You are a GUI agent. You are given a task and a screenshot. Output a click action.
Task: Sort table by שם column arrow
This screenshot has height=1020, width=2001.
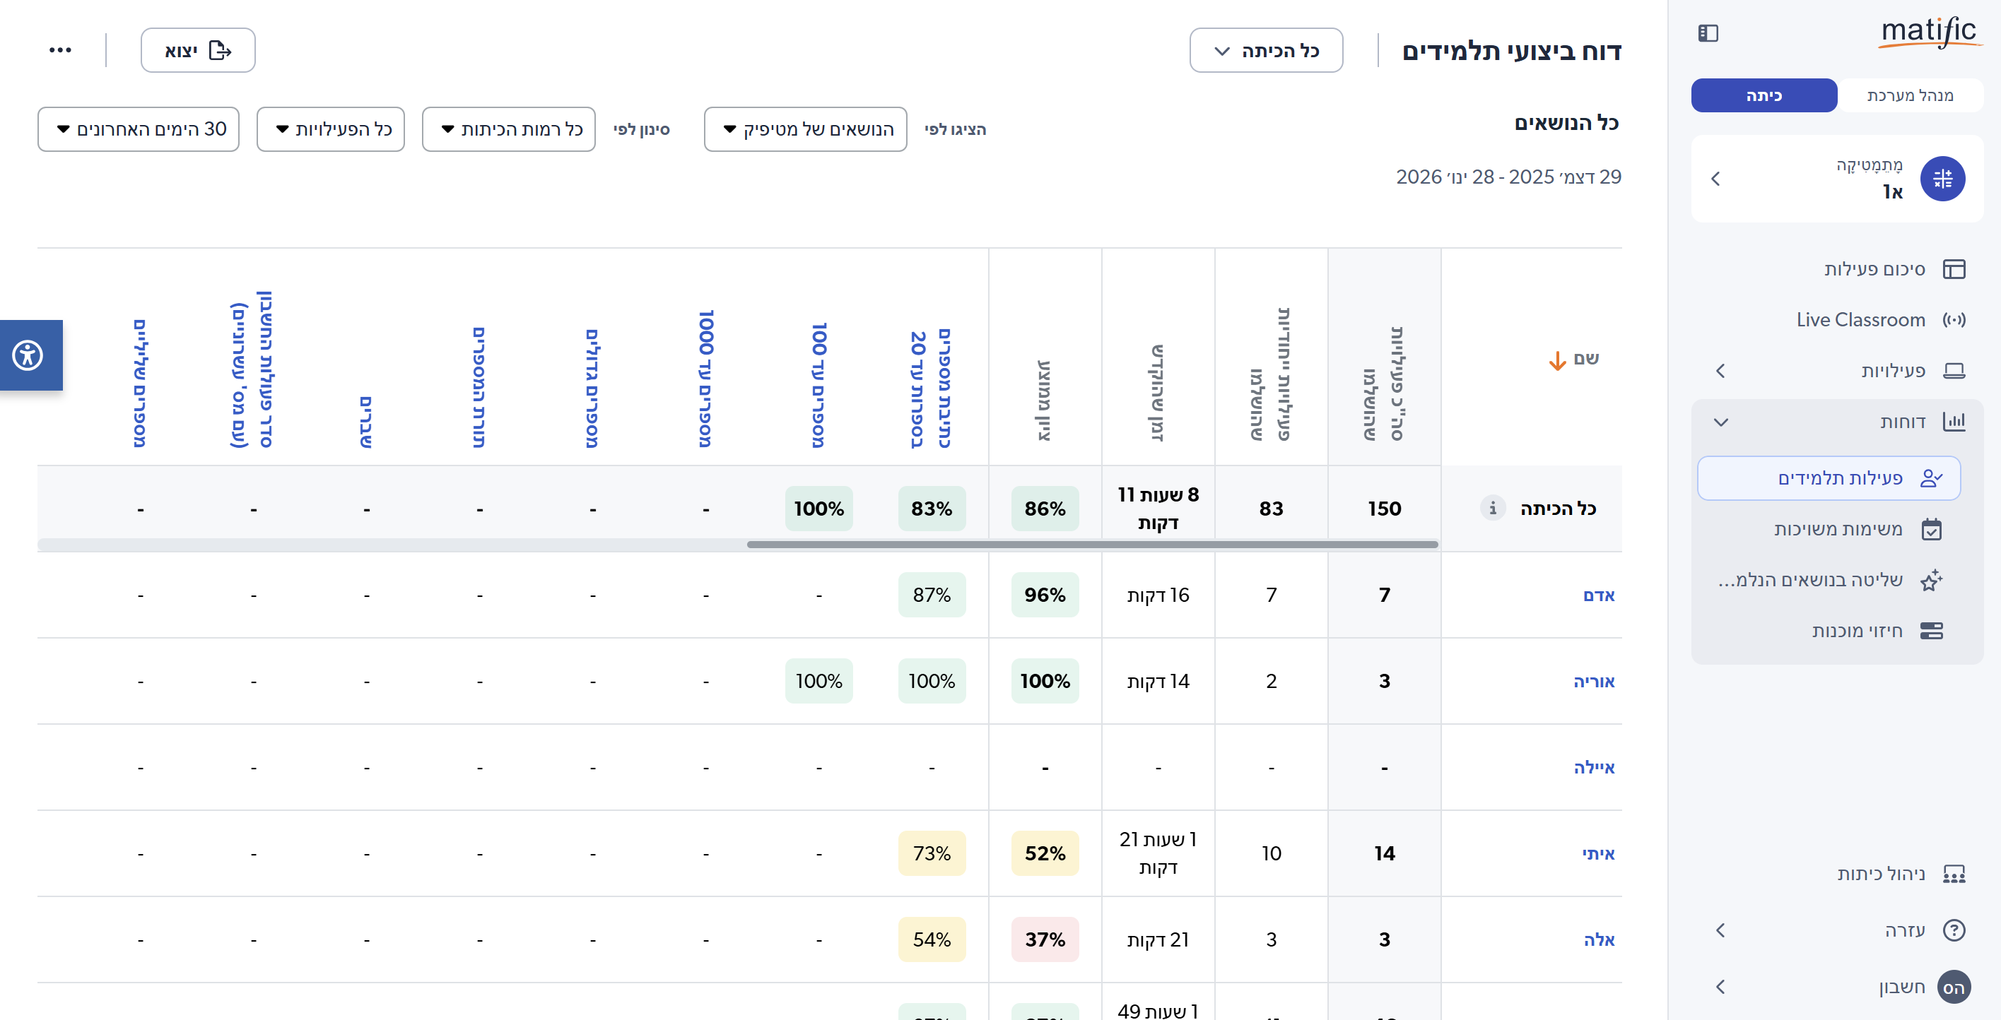[x=1557, y=360]
